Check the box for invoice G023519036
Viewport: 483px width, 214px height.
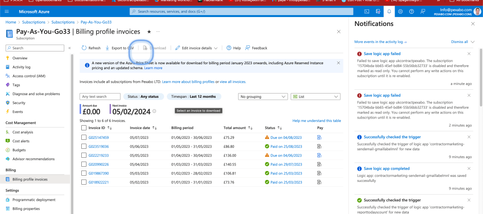84,146
